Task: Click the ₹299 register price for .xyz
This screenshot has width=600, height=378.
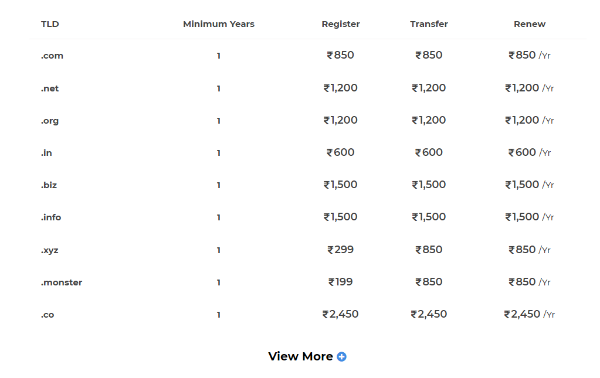Action: [341, 250]
